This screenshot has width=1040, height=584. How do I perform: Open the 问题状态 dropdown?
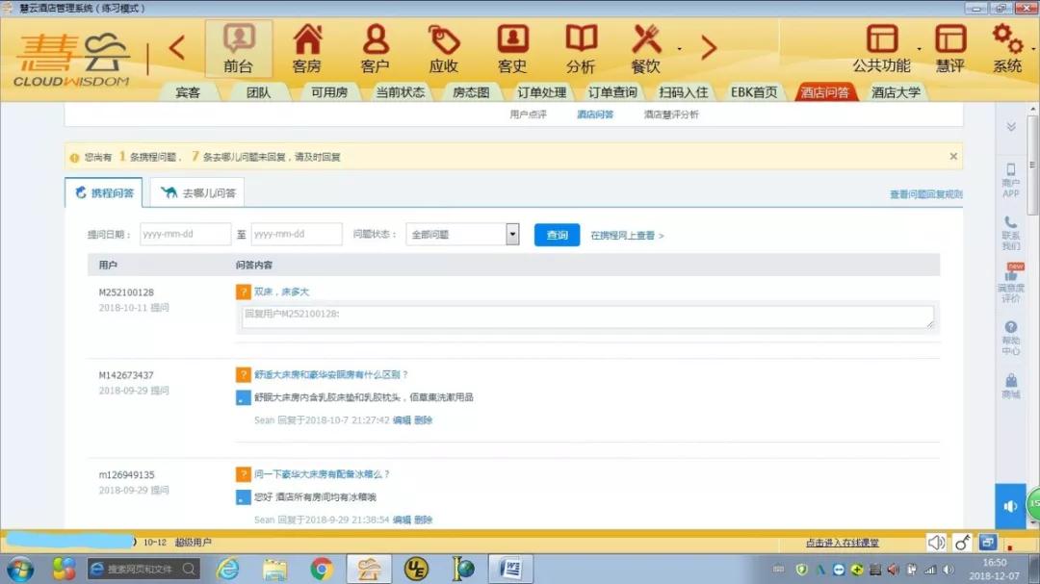511,234
